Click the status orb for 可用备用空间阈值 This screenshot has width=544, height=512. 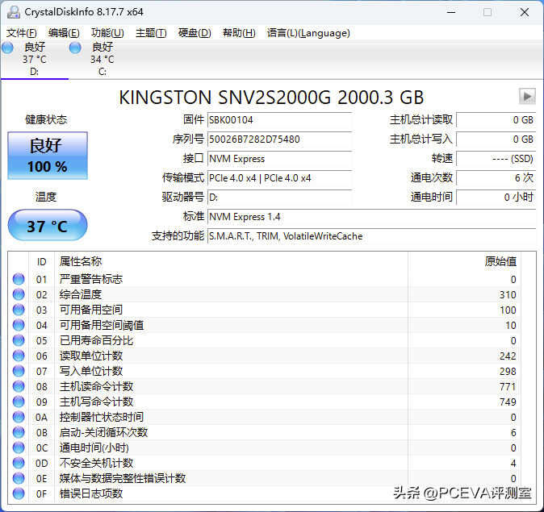click(x=19, y=325)
